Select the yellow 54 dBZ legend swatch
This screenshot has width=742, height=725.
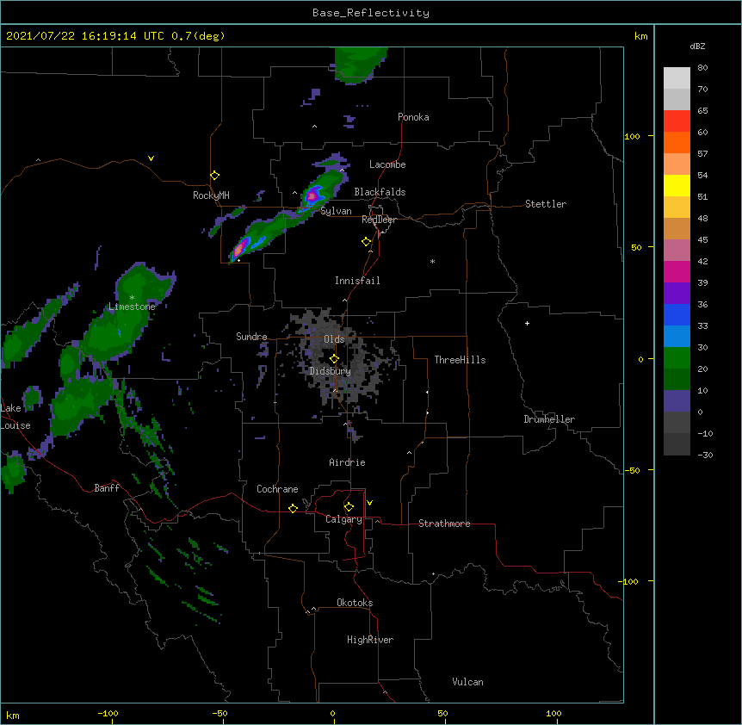(677, 185)
